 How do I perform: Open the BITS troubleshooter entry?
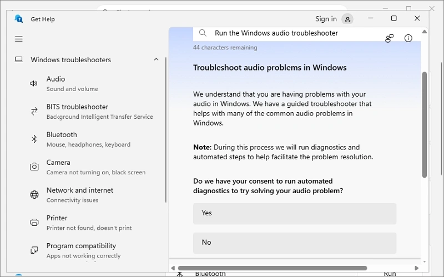[92, 112]
